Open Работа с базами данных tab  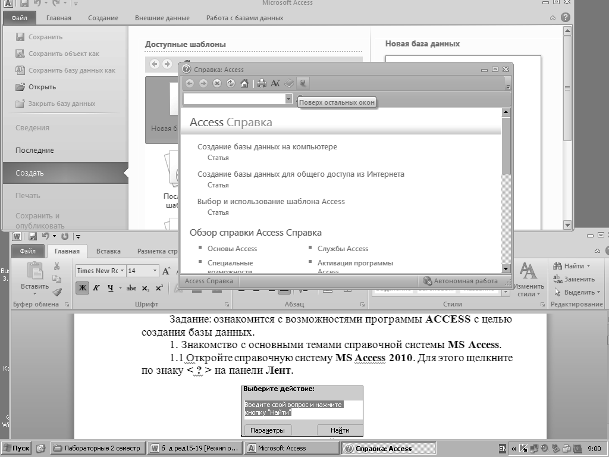pos(244,18)
